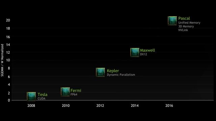Click the y-axis value 14
This screenshot has width=216, height=121.
(8, 45)
